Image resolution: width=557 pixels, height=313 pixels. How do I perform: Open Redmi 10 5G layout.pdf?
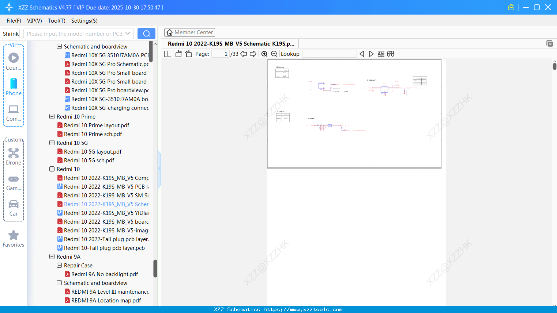[x=90, y=151]
